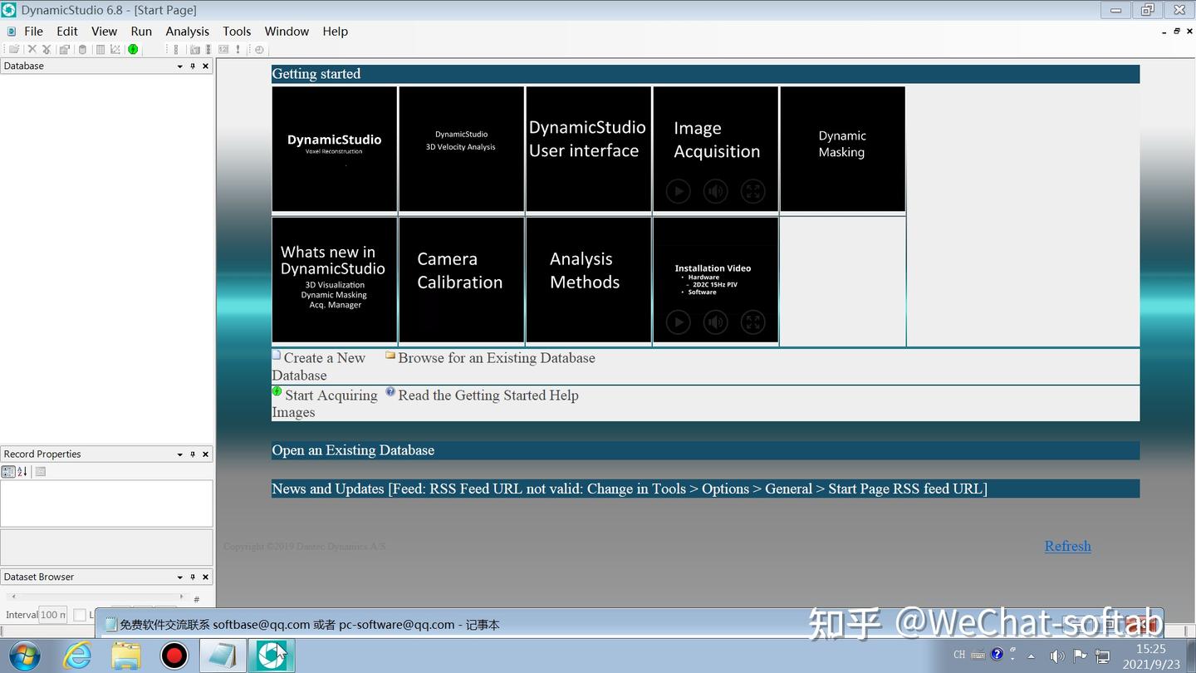The image size is (1196, 673).
Task: Click the green acquisition icon in the toolbar
Action: (133, 49)
